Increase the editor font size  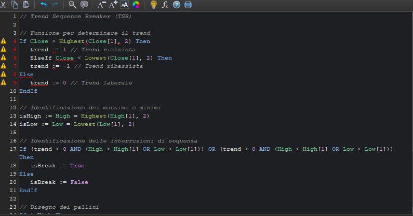point(113,5)
